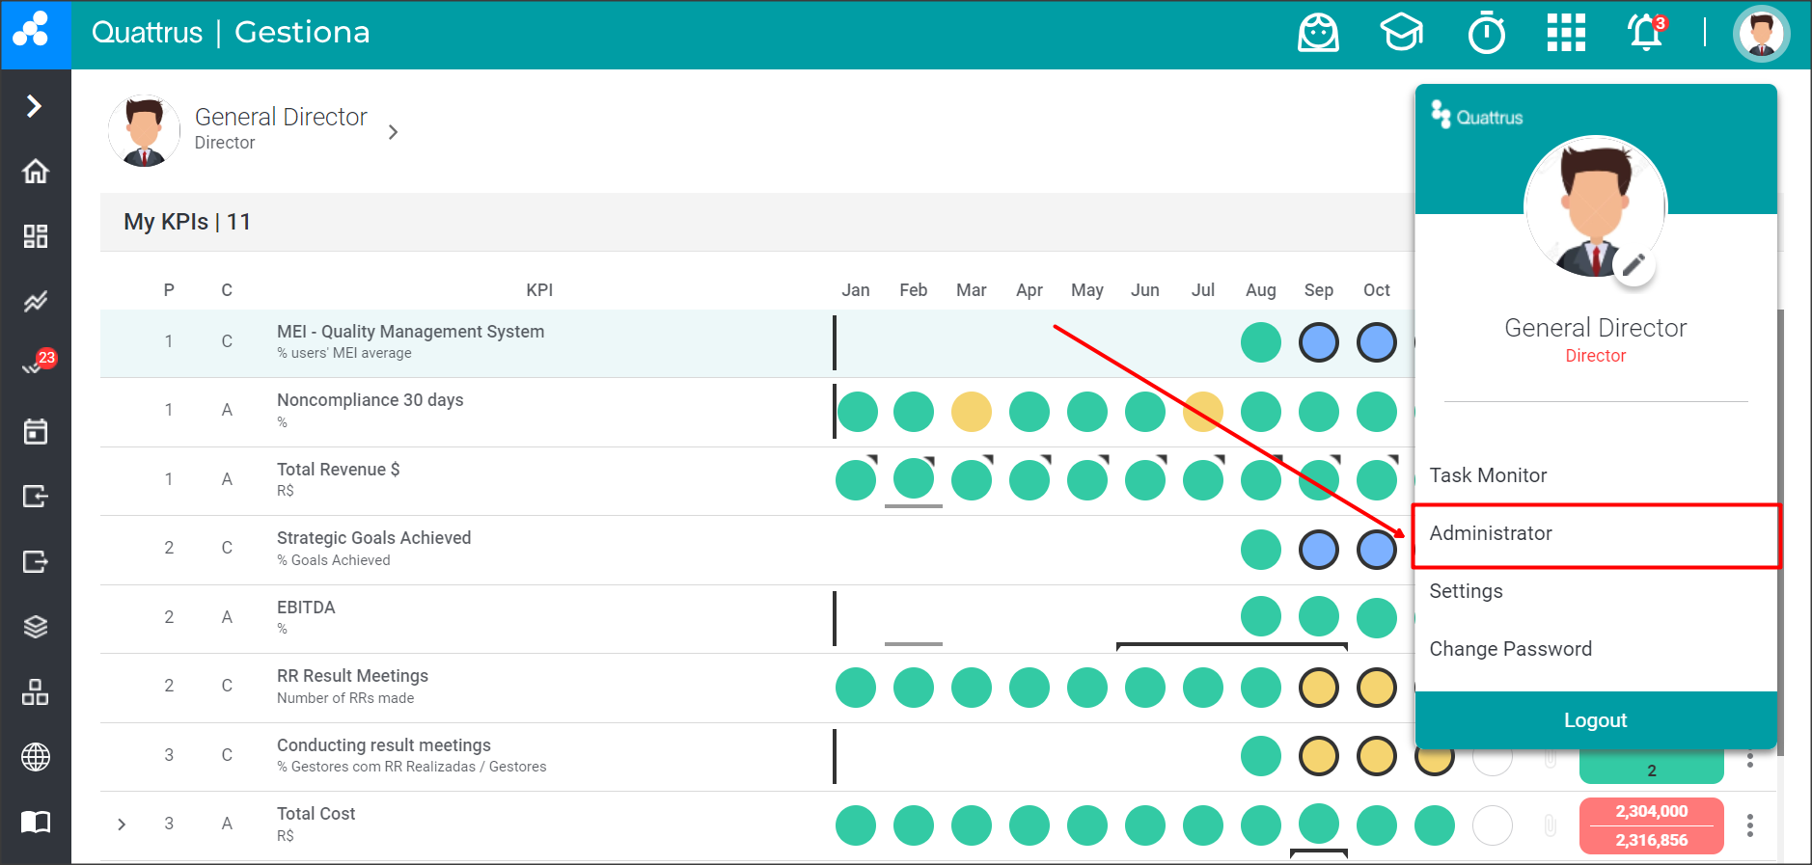Image resolution: width=1812 pixels, height=865 pixels.
Task: Open tasks icon with 23 badge
Action: 36,365
